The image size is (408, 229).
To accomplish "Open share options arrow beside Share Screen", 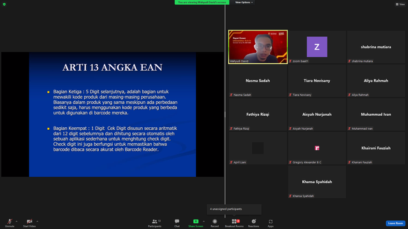I will point(203,221).
